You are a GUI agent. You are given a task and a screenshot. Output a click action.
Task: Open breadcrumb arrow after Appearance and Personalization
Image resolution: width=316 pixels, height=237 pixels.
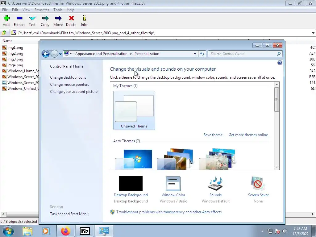(x=131, y=54)
